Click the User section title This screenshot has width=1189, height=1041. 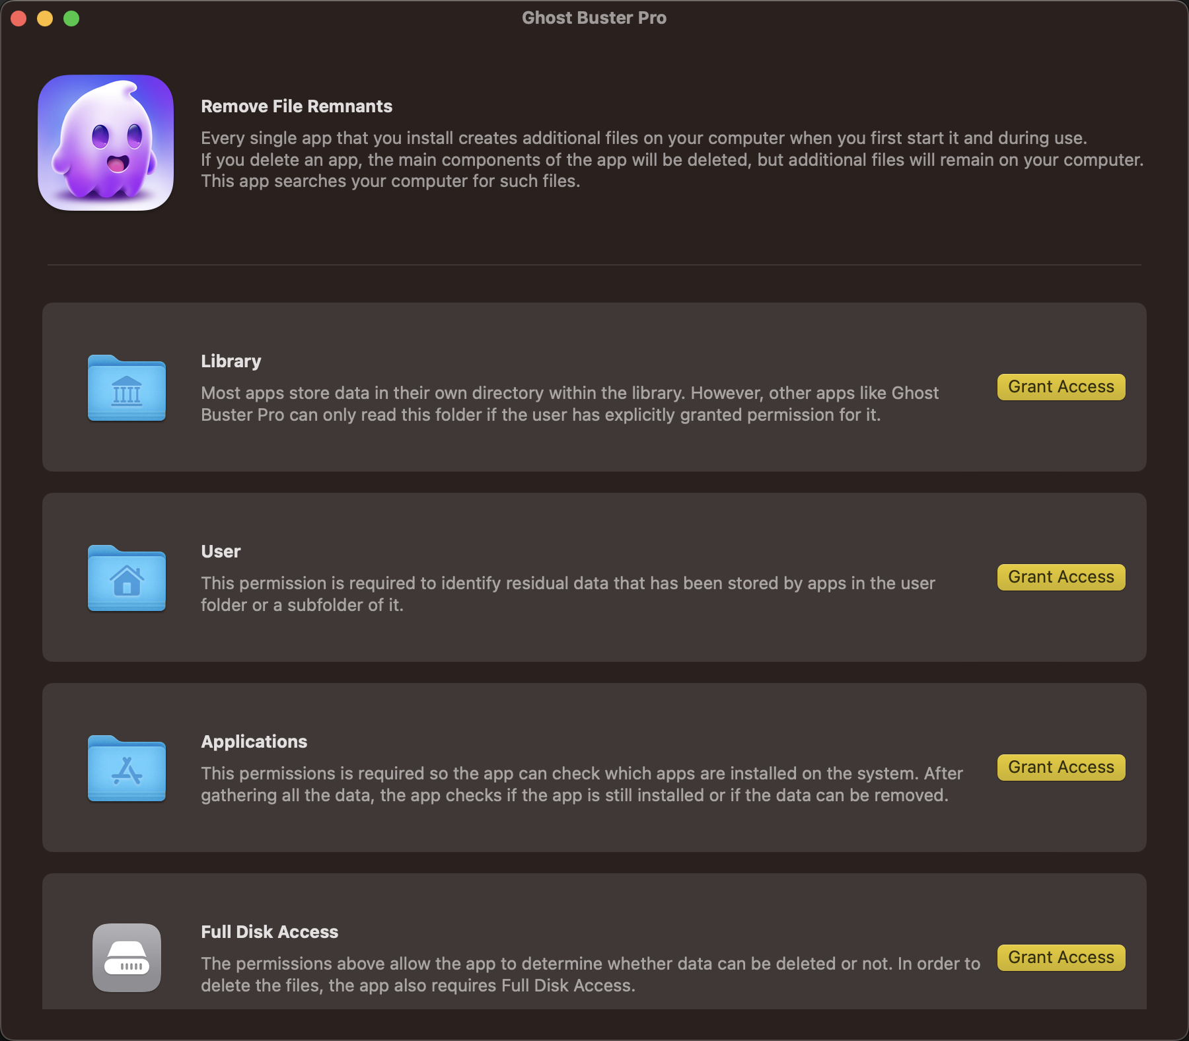[221, 552]
